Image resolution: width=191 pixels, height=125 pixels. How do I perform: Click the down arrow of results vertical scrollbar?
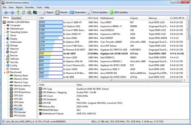tap(188, 77)
